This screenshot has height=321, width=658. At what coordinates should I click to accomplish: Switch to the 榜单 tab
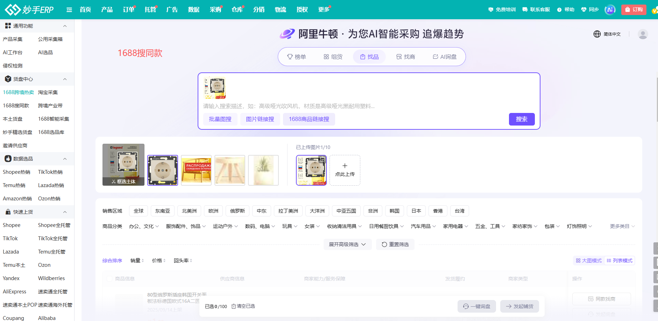(296, 57)
